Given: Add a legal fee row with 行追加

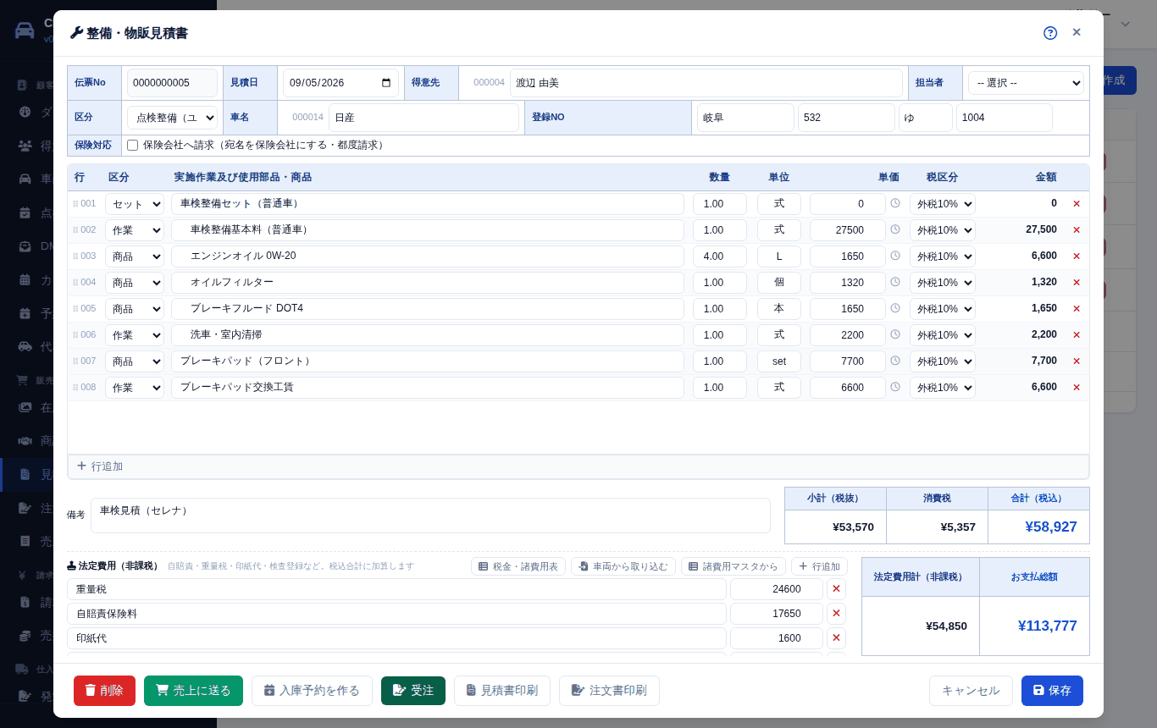Looking at the screenshot, I should [x=819, y=566].
